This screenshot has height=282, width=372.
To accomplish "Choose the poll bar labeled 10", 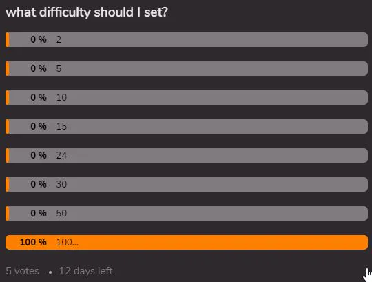I will pos(187,97).
